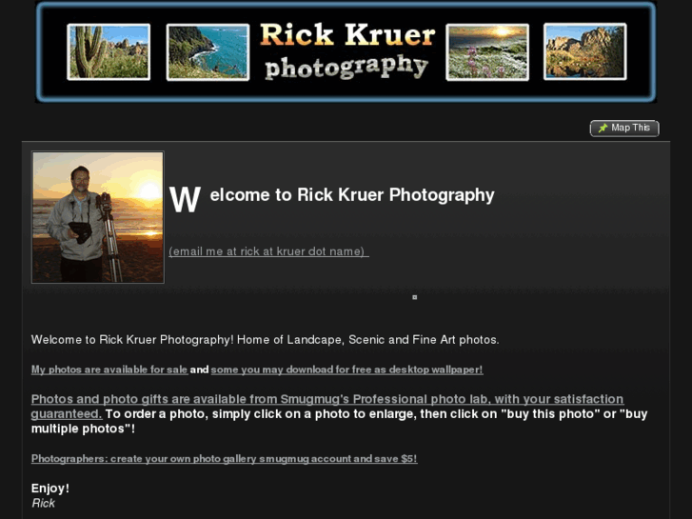The height and width of the screenshot is (519, 692).
Task: Open the sunset wildflowers thumbnail in banner
Action: point(487,52)
